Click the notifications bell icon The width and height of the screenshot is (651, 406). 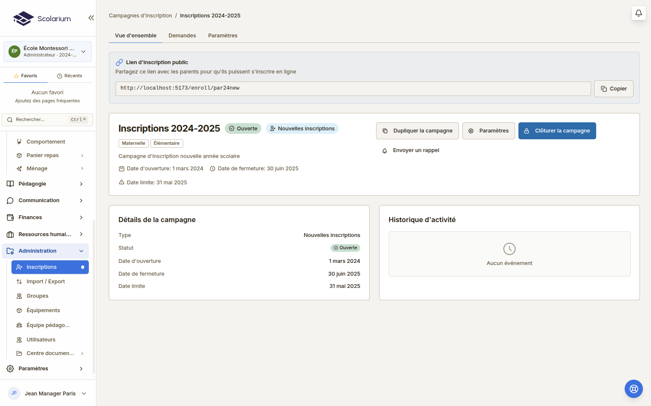pos(638,13)
